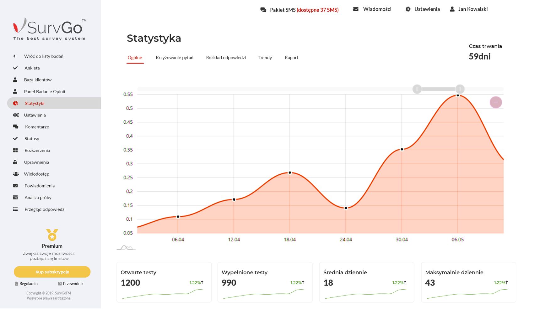Viewport: 540px width, 309px height.
Task: Switch to the Trendy tab
Action: tap(265, 58)
